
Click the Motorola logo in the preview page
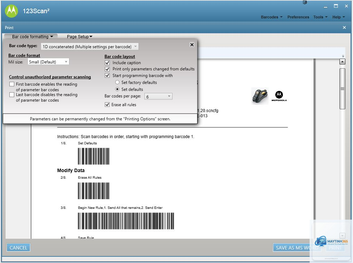pyautogui.click(x=279, y=96)
